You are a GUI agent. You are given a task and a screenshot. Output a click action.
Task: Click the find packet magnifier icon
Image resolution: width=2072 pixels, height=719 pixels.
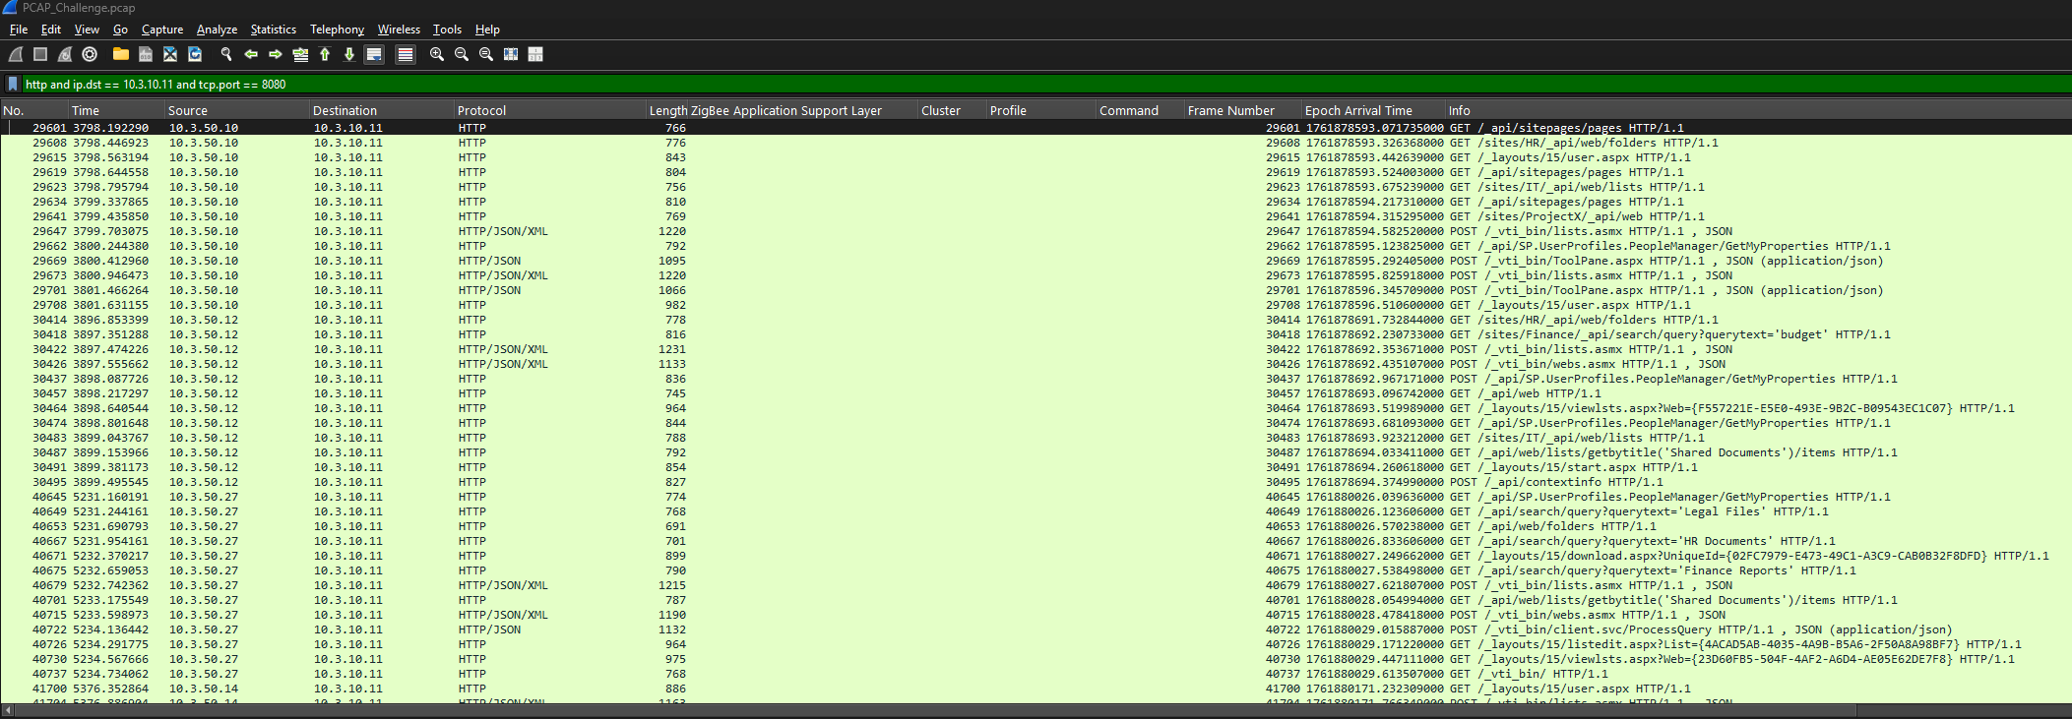click(x=226, y=54)
